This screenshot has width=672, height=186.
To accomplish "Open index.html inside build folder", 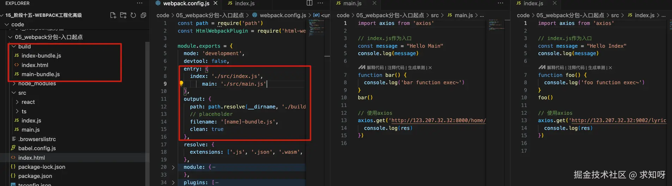I will pos(35,65).
